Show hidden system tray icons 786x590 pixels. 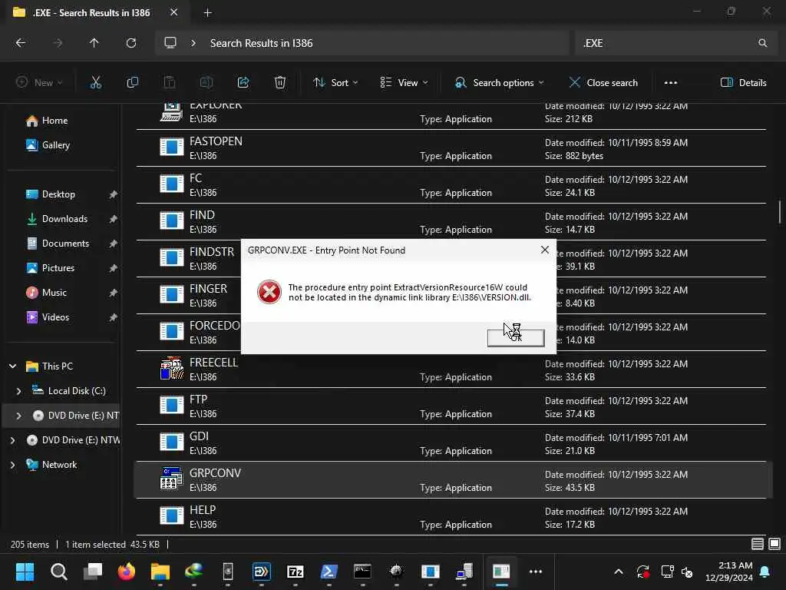(x=619, y=572)
